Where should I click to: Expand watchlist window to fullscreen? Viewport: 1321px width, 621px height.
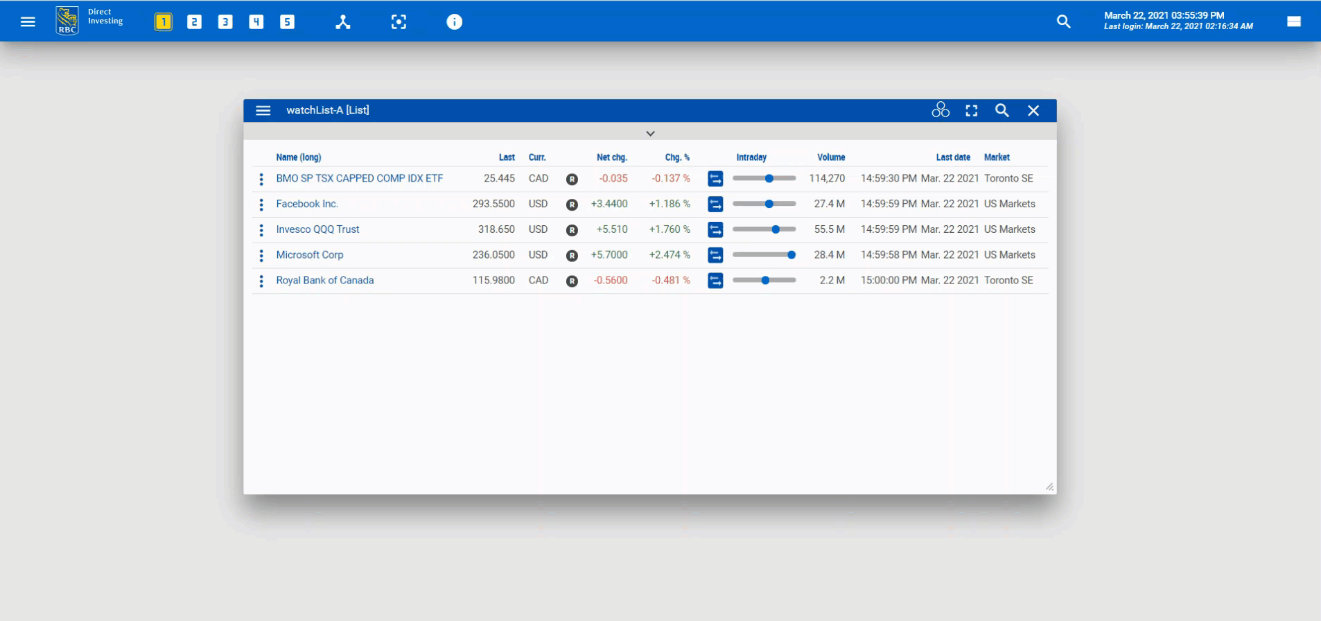click(972, 110)
